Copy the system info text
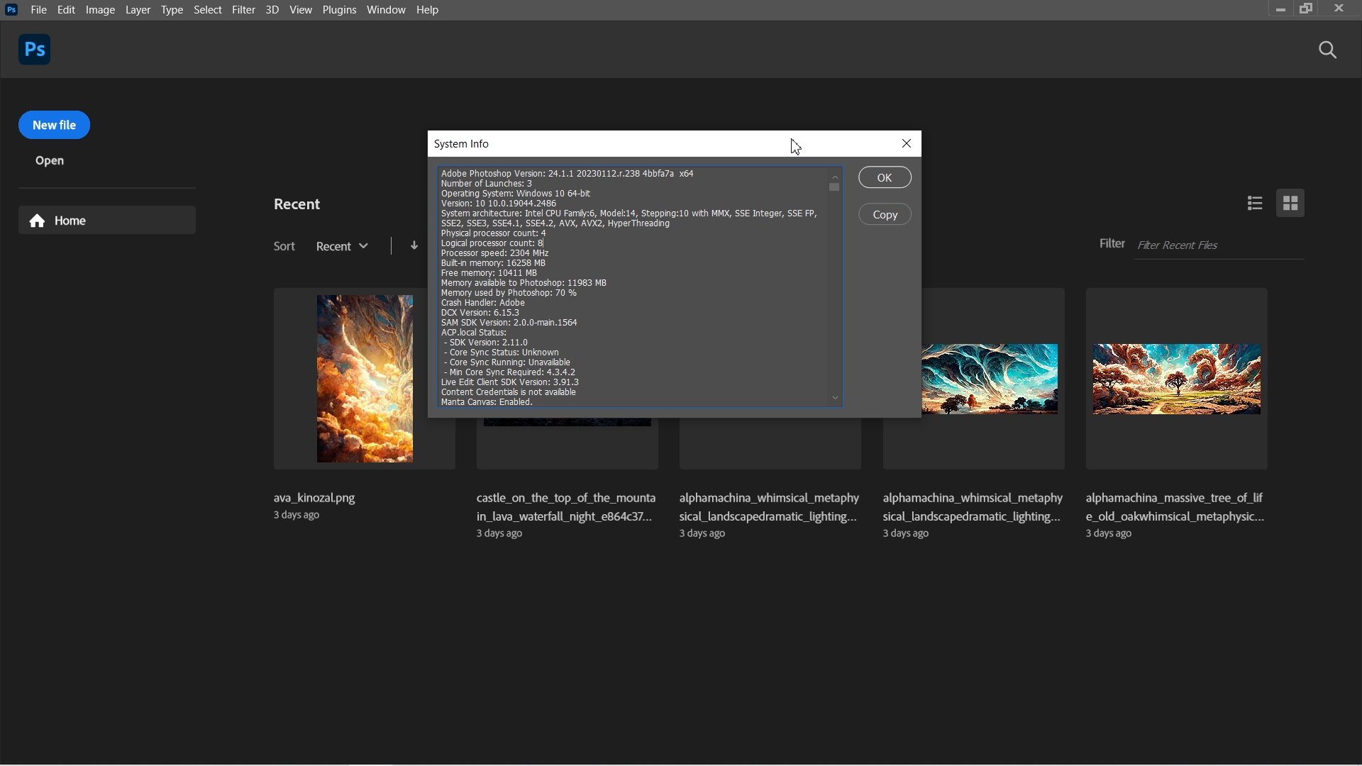The image size is (1362, 766). click(885, 215)
